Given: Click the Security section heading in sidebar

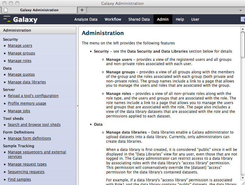Looking at the screenshot, I should click(10, 40).
